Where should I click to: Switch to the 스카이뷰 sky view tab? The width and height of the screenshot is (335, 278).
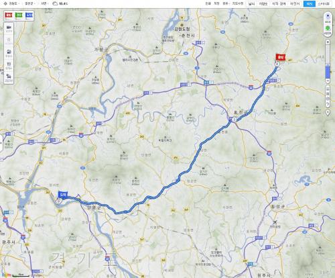324,4
